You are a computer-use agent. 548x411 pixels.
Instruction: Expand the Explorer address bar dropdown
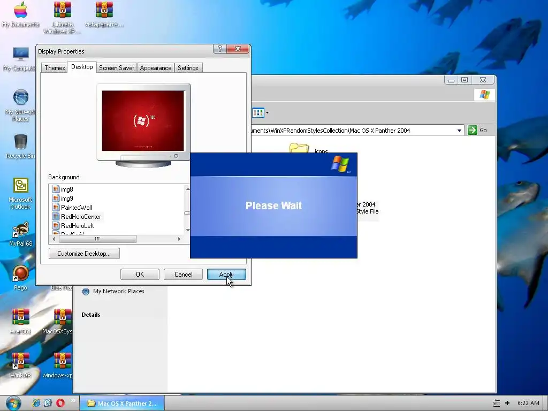[x=459, y=131]
